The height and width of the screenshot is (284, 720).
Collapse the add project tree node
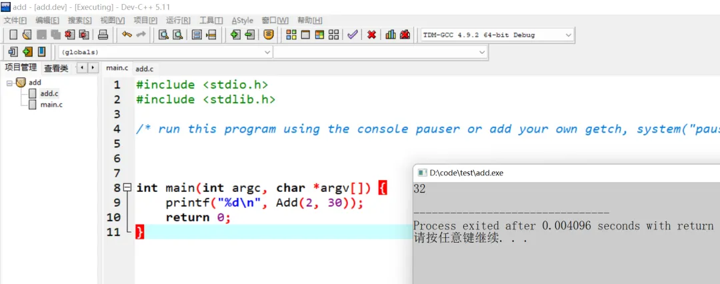[9, 83]
